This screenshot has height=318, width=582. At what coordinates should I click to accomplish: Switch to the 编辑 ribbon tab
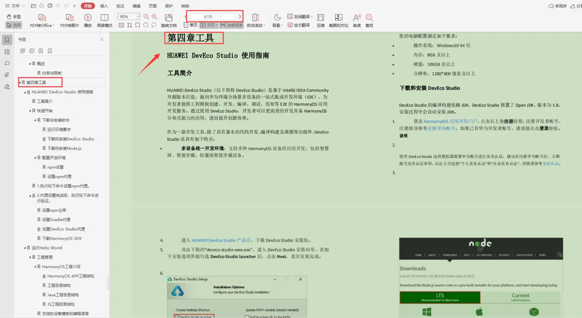(137, 6)
